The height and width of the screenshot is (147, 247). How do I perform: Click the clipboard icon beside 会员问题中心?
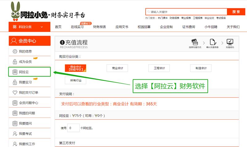pos(15,103)
